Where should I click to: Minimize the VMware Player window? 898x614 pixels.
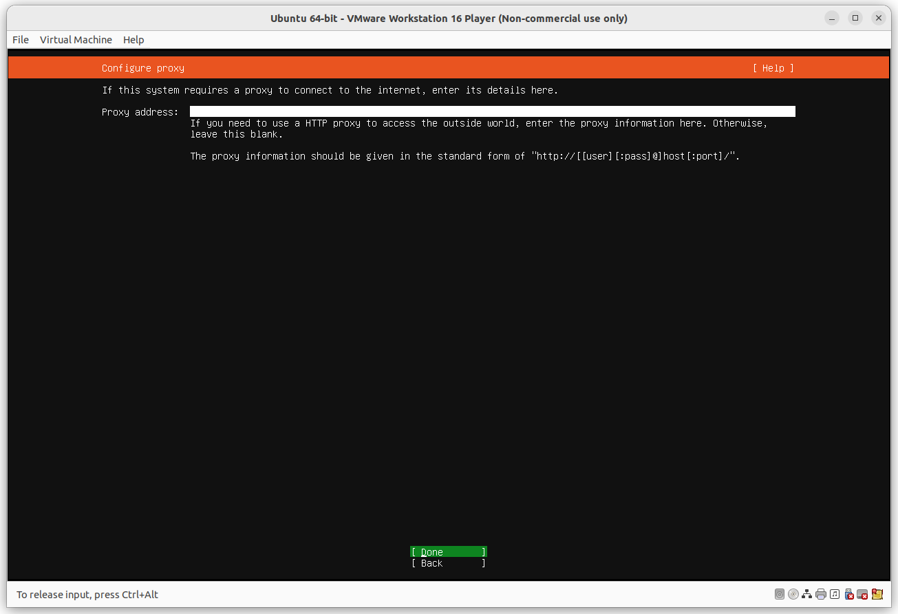click(832, 18)
